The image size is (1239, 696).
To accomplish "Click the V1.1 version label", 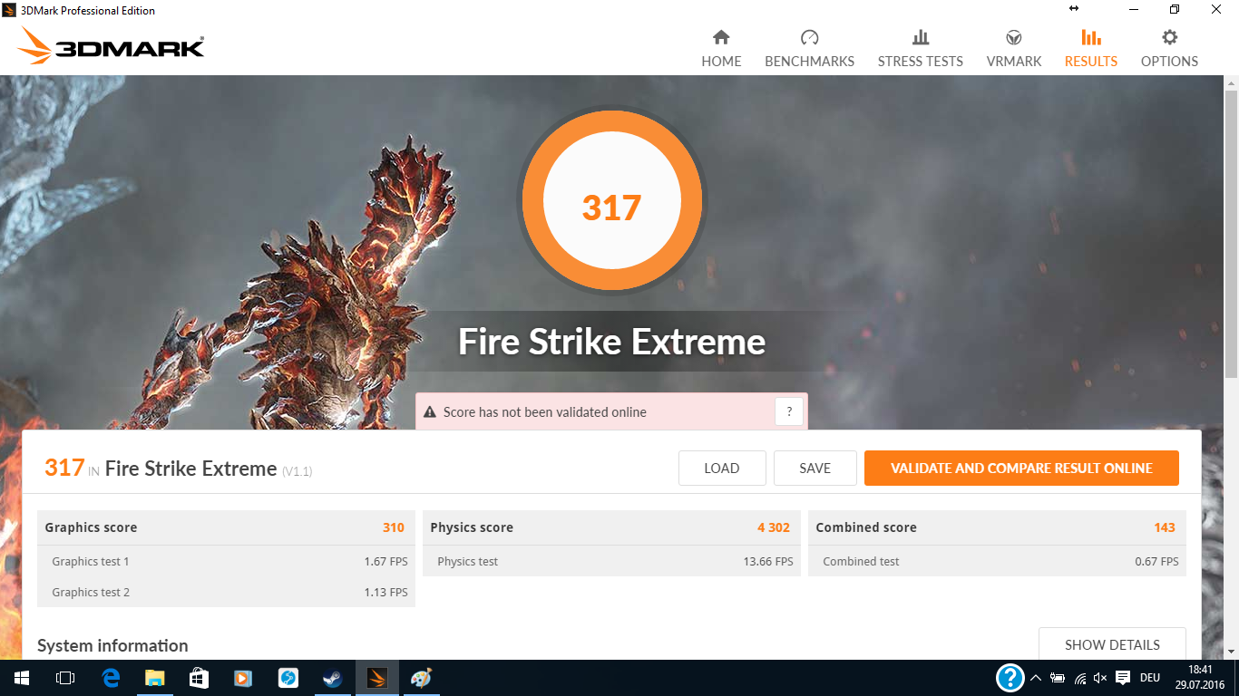I will (x=298, y=471).
